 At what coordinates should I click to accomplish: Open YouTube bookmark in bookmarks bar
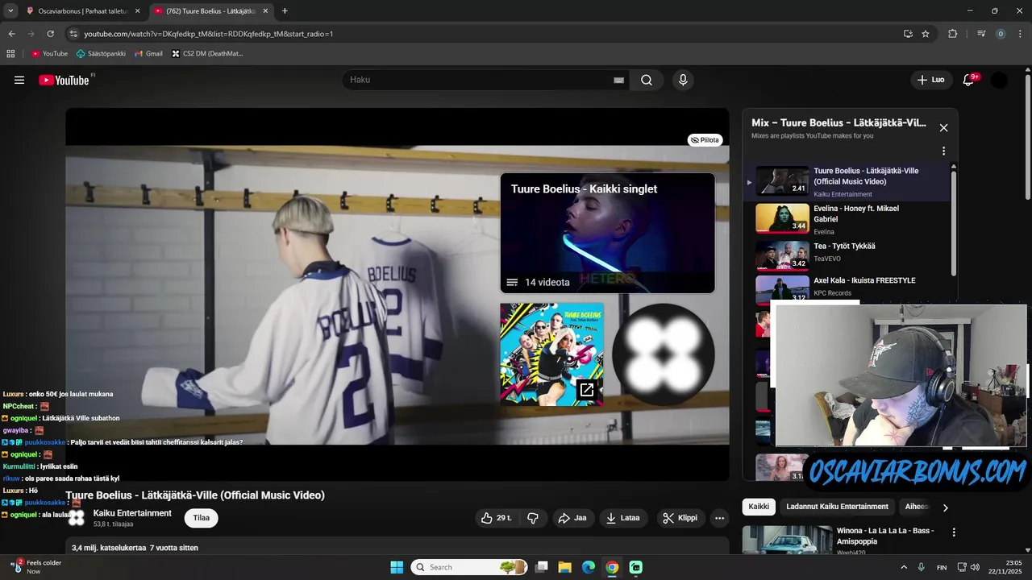49,54
